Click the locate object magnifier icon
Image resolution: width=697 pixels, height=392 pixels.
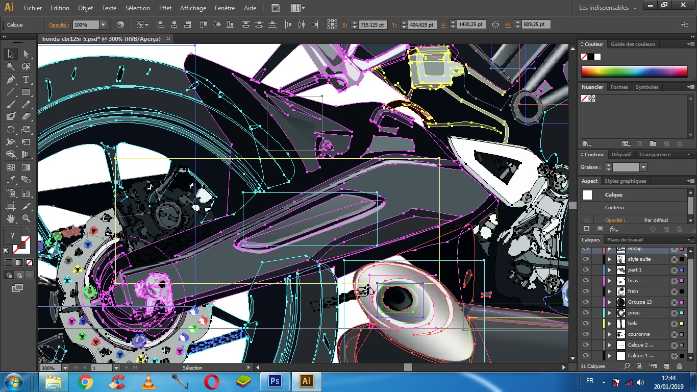pyautogui.click(x=627, y=366)
